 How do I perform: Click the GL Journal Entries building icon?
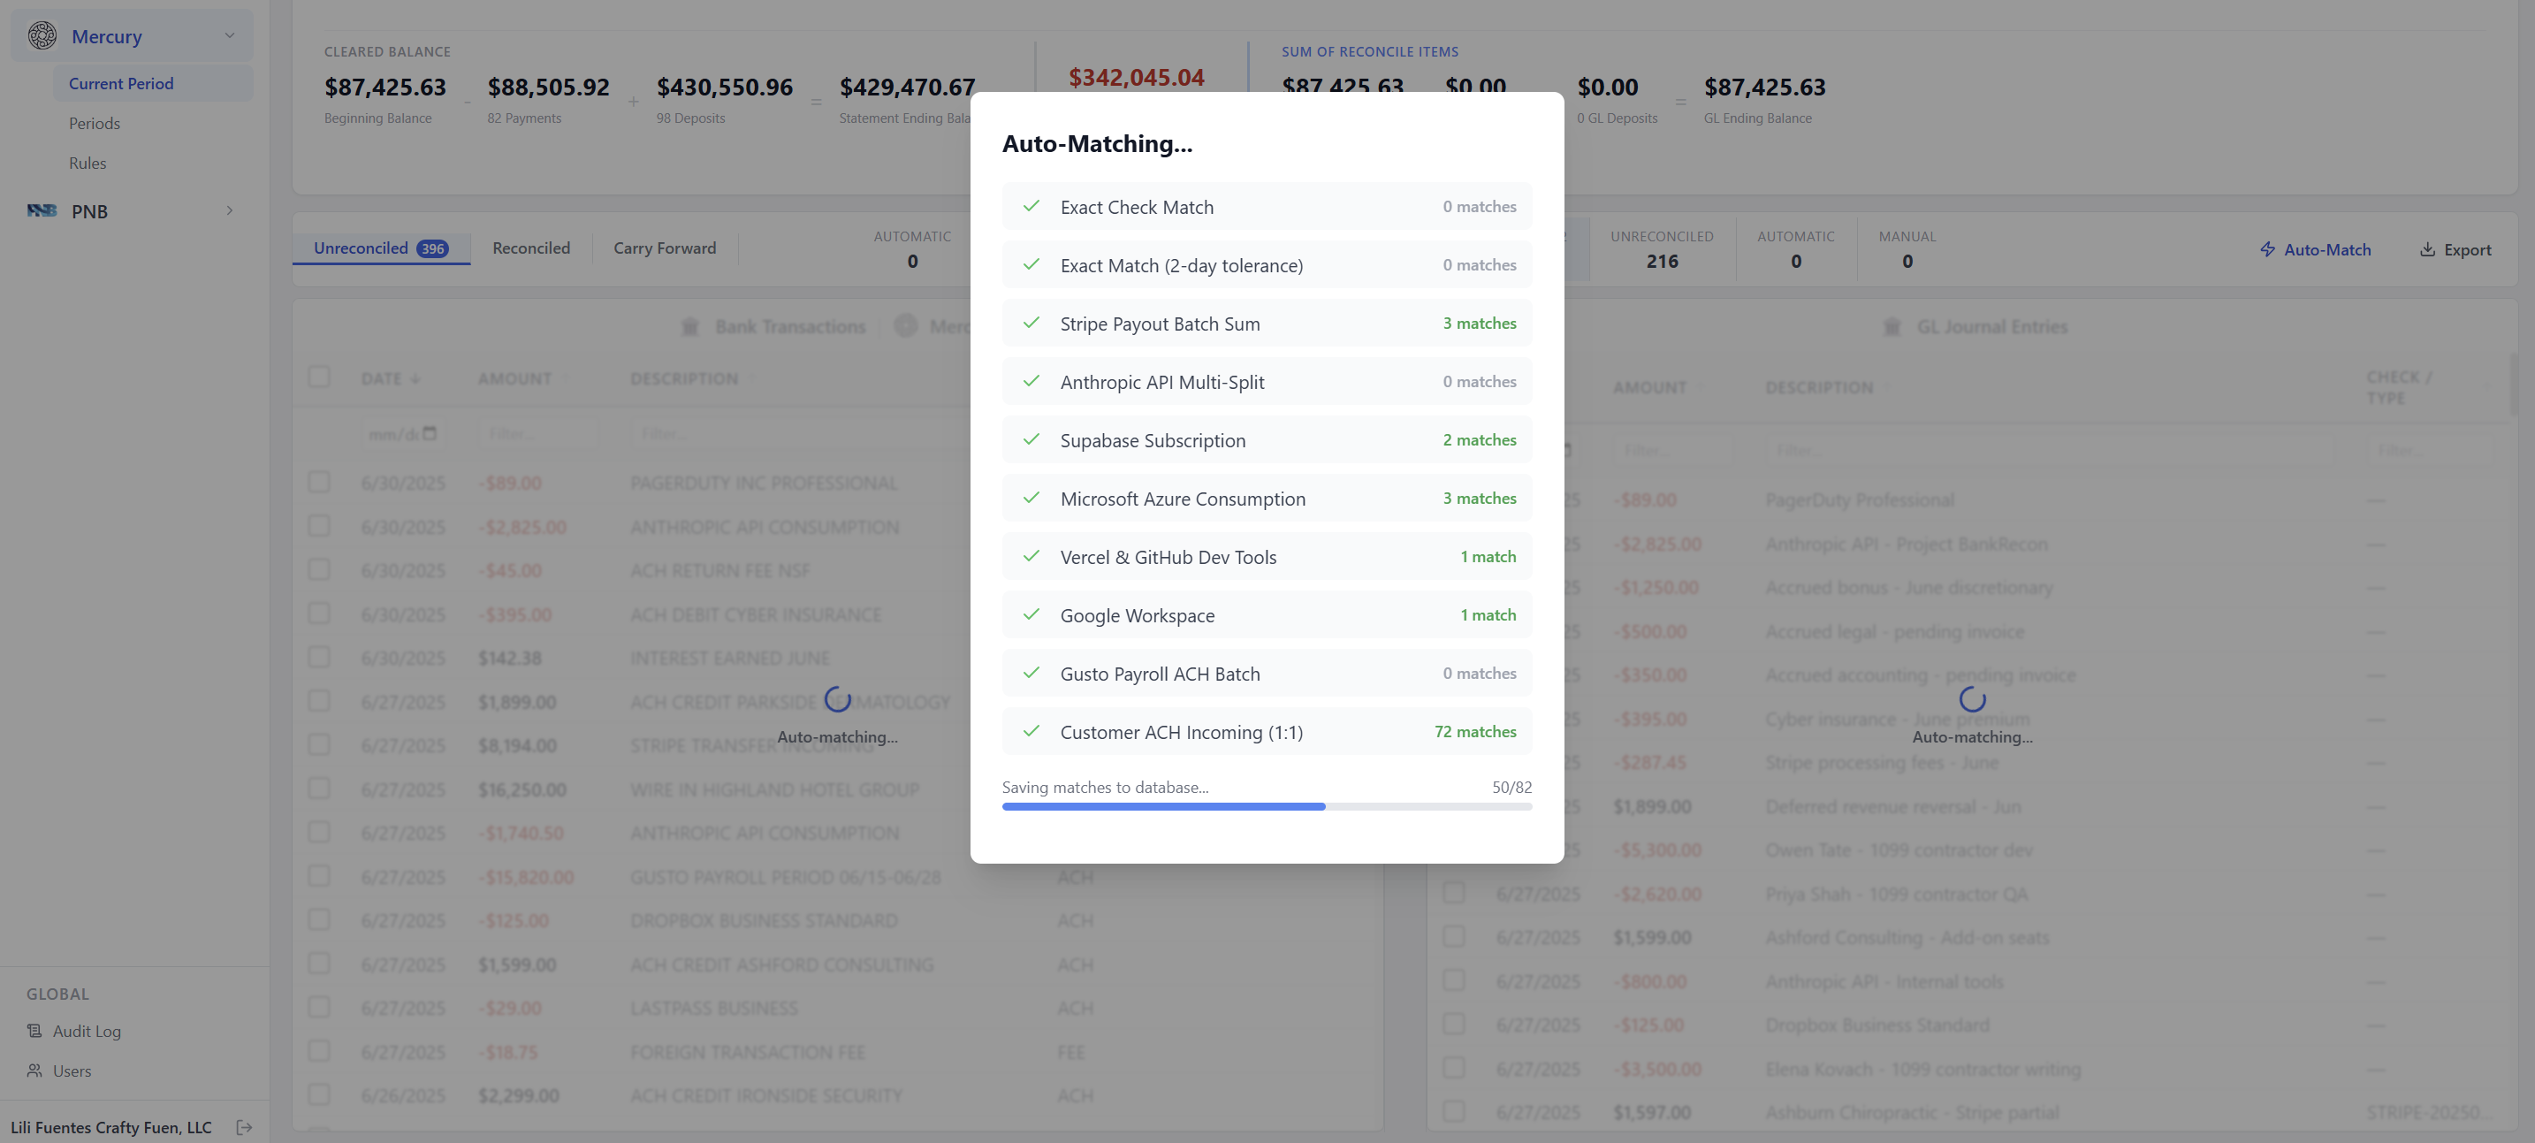tap(1892, 326)
